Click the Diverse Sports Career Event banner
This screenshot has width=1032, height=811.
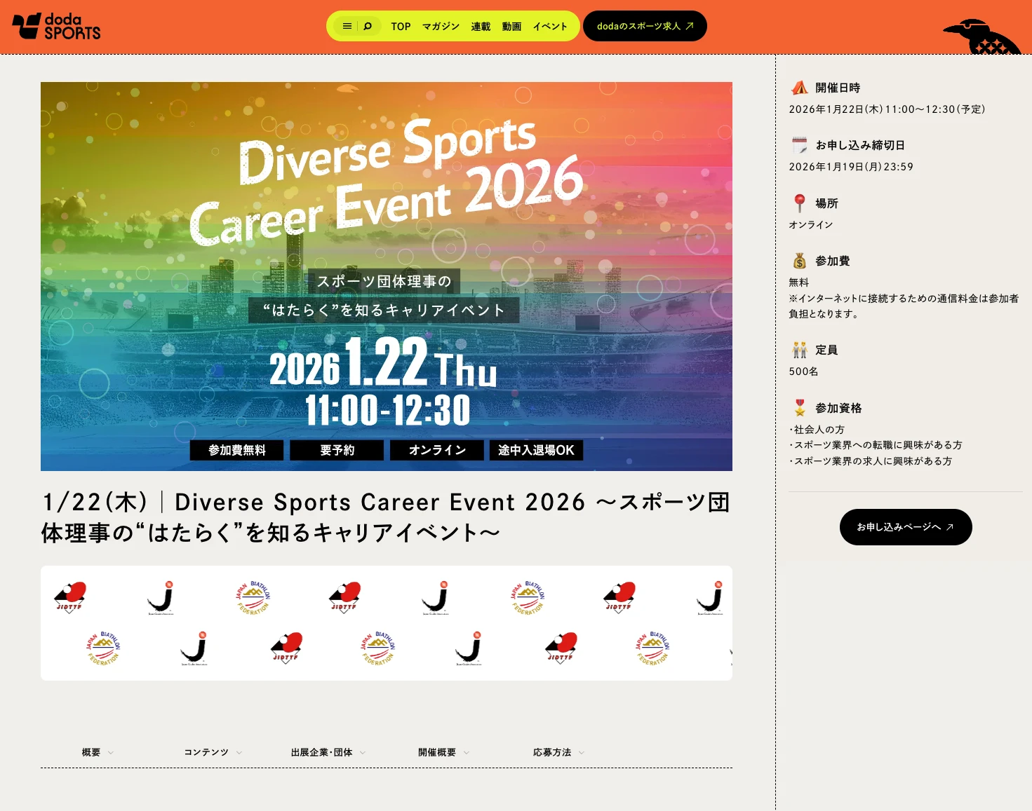(x=386, y=276)
